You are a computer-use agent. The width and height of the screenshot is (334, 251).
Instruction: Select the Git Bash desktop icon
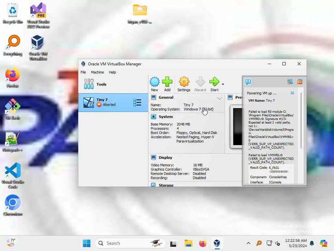pyautogui.click(x=13, y=109)
